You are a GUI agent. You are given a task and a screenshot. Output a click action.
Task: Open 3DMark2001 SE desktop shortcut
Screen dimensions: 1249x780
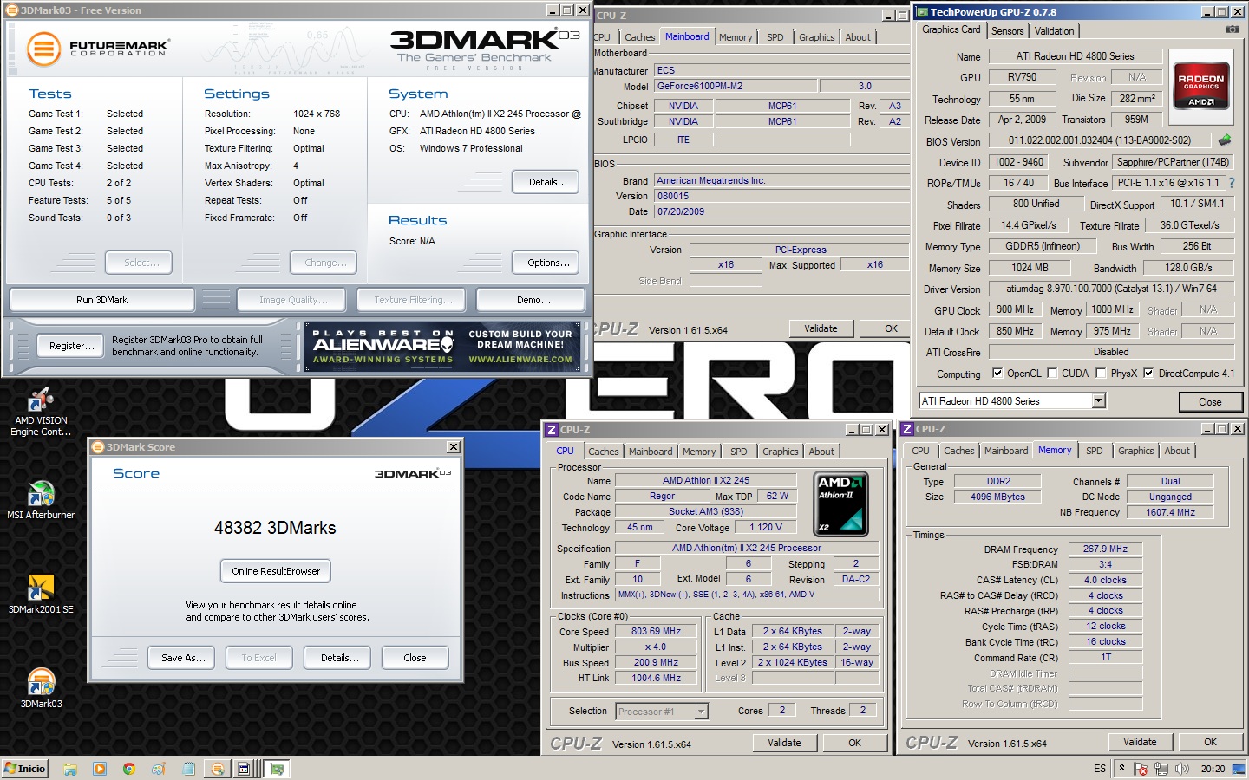point(41,595)
